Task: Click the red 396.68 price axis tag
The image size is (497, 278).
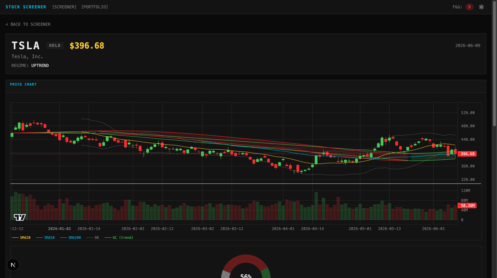Action: point(467,154)
